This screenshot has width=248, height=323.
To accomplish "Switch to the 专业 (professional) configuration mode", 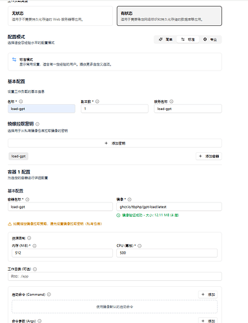I will (x=210, y=39).
